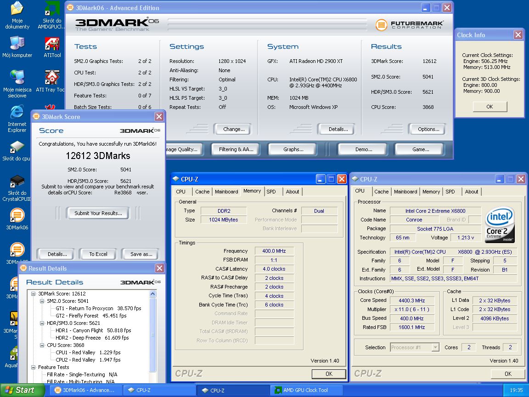Launch the ATITool desktop icon
The height and width of the screenshot is (397, 529).
coord(52,47)
